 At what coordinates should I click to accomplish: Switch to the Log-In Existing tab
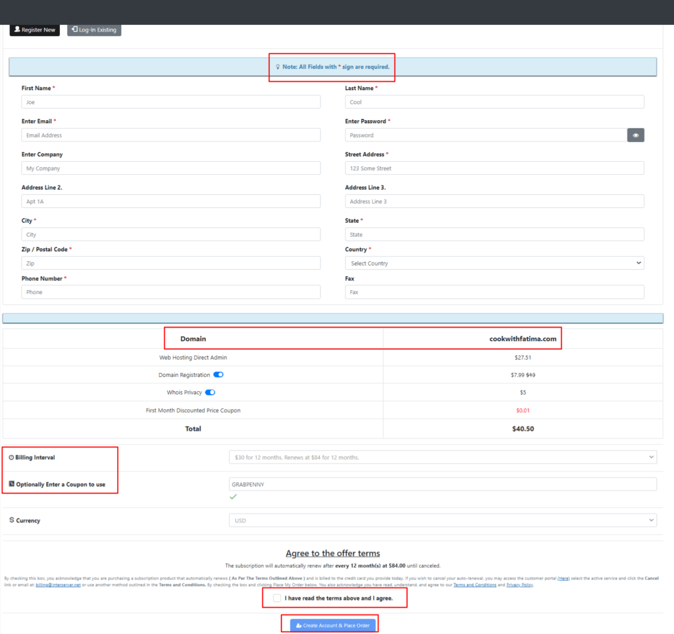tap(93, 30)
